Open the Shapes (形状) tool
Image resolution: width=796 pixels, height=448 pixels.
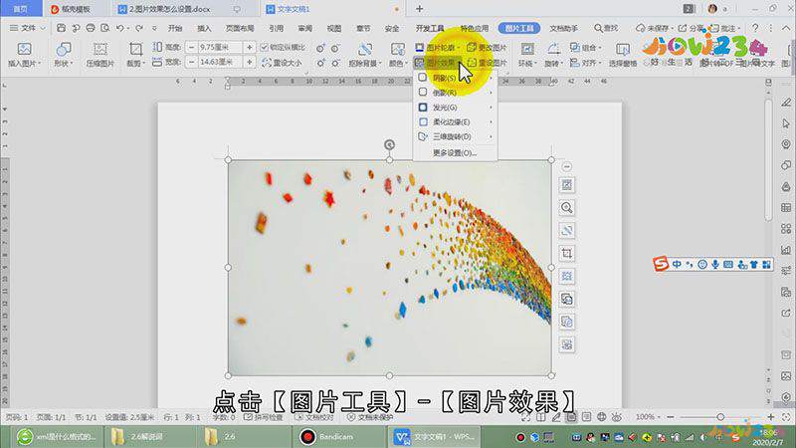(x=64, y=55)
